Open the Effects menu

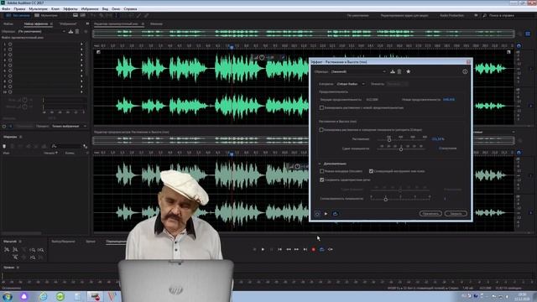pos(70,9)
